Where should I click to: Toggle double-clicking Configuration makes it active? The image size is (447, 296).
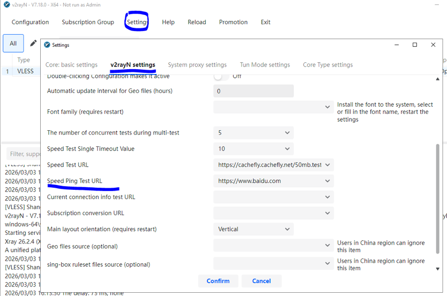(x=221, y=76)
